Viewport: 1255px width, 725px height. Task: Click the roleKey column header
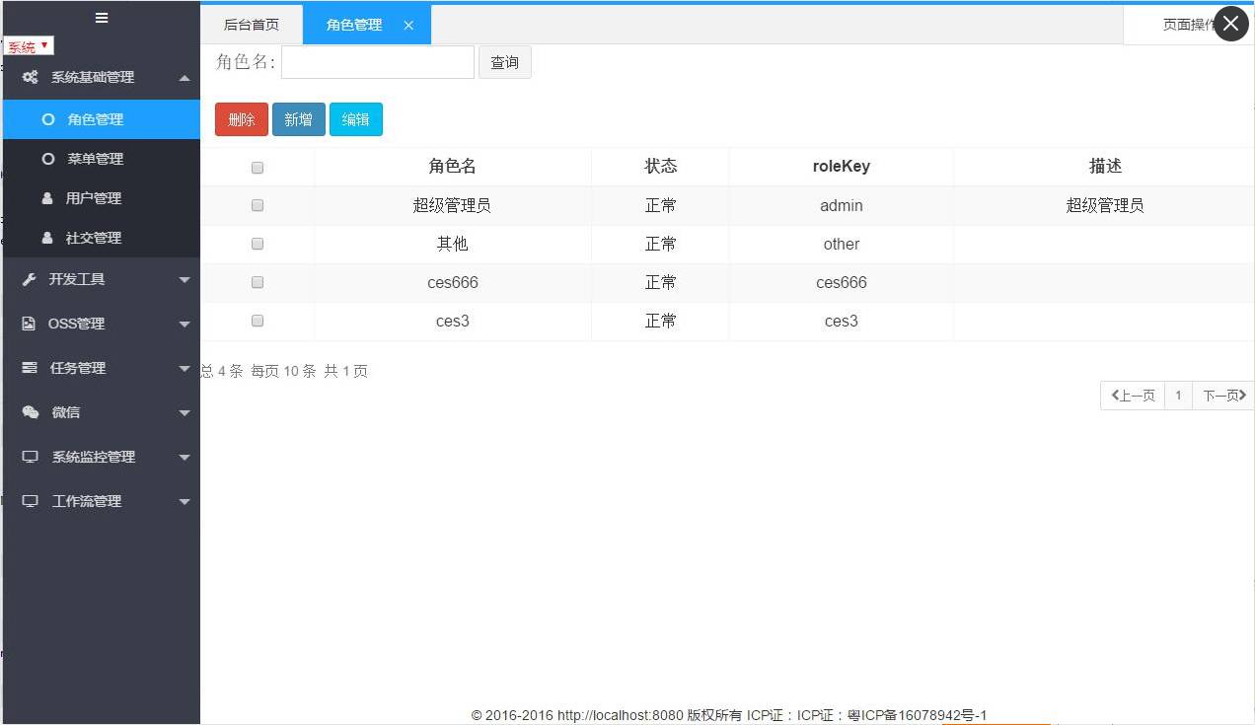click(x=842, y=167)
